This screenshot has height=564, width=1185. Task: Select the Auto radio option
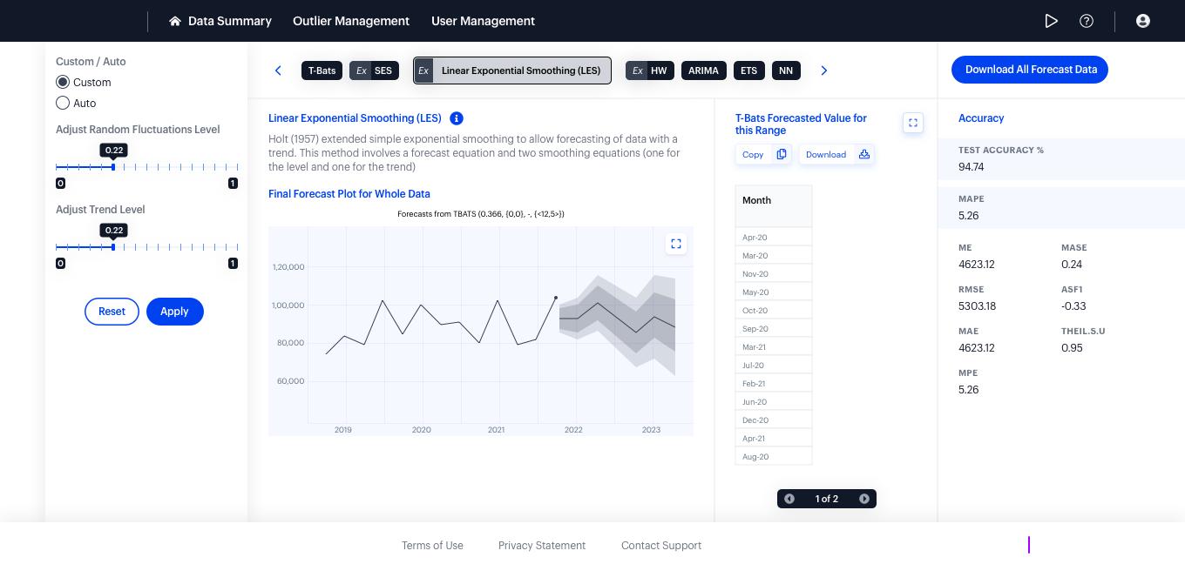coord(63,103)
